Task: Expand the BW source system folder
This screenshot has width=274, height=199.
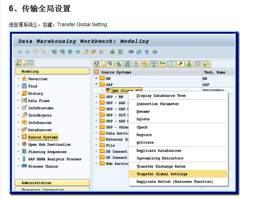Action: pyautogui.click(x=96, y=78)
